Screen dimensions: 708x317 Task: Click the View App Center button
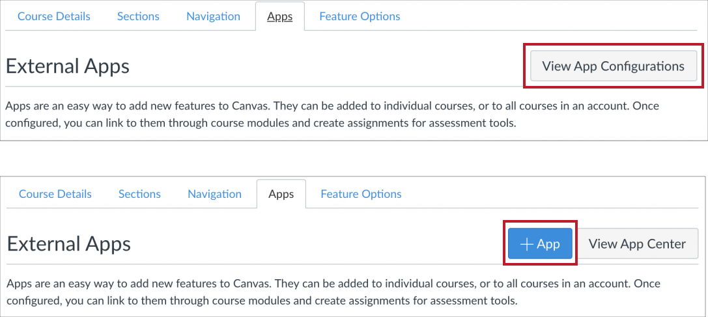point(637,244)
